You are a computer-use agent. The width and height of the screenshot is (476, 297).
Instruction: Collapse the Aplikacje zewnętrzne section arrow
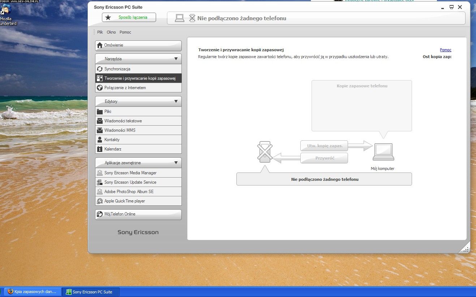[x=176, y=163]
